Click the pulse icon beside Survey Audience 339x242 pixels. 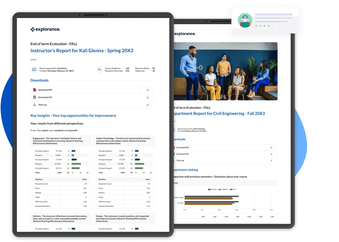click(x=100, y=69)
